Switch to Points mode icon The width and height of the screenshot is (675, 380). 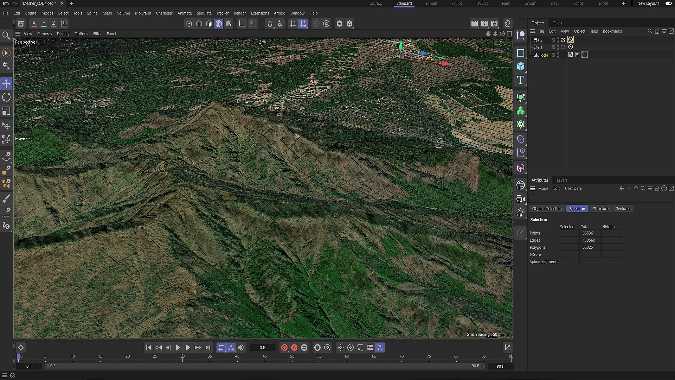pos(189,24)
